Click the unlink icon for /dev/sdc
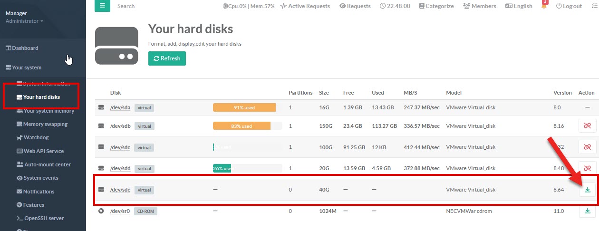Screen dimensions: 599x231 587,147
